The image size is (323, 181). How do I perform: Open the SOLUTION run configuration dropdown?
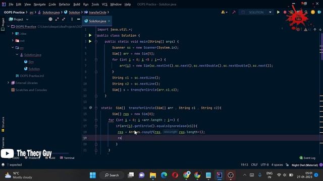click(270, 12)
